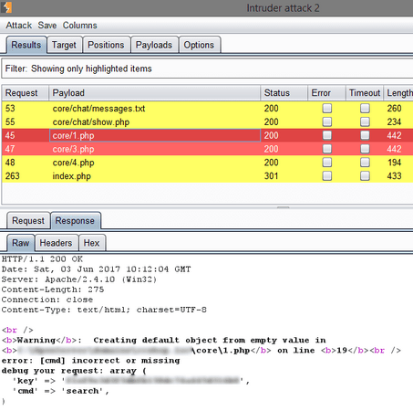Select the core/4.php payload row

coord(207,163)
